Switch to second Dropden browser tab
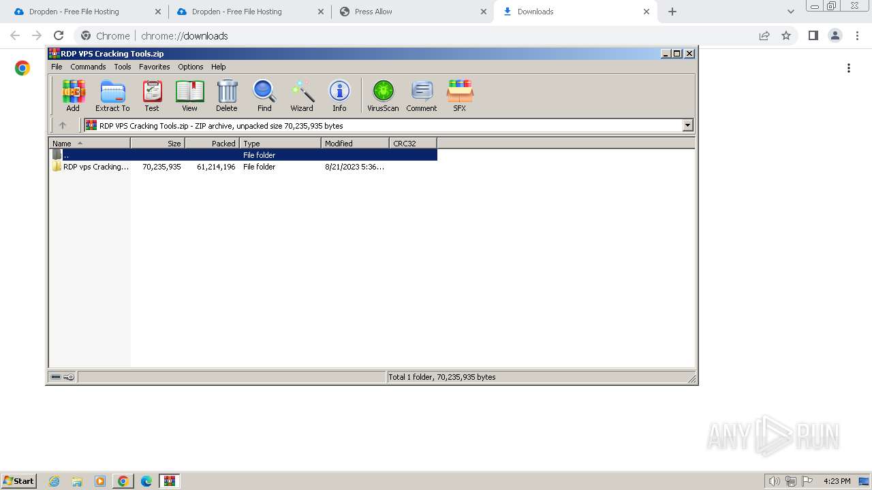872x490 pixels. click(249, 12)
